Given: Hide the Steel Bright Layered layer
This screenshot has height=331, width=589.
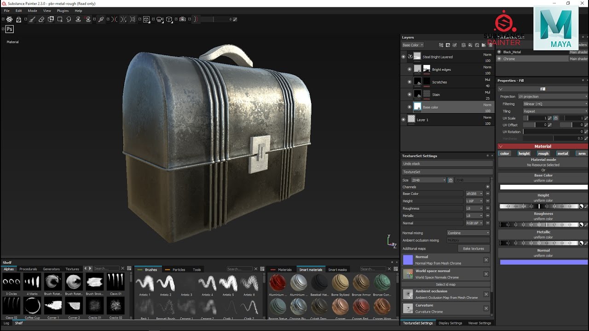Looking at the screenshot, I should tap(404, 57).
